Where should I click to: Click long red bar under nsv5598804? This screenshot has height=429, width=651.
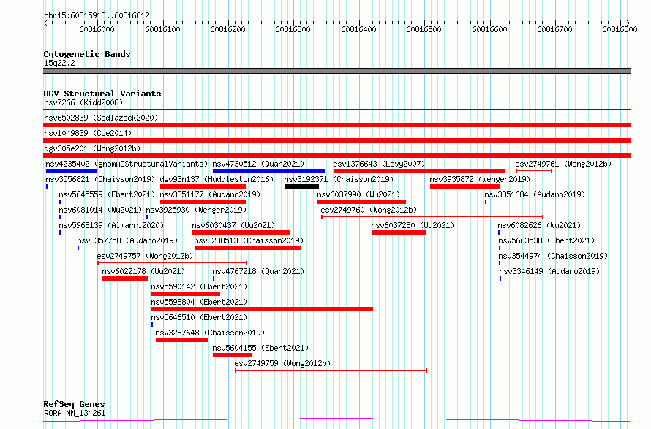point(262,309)
